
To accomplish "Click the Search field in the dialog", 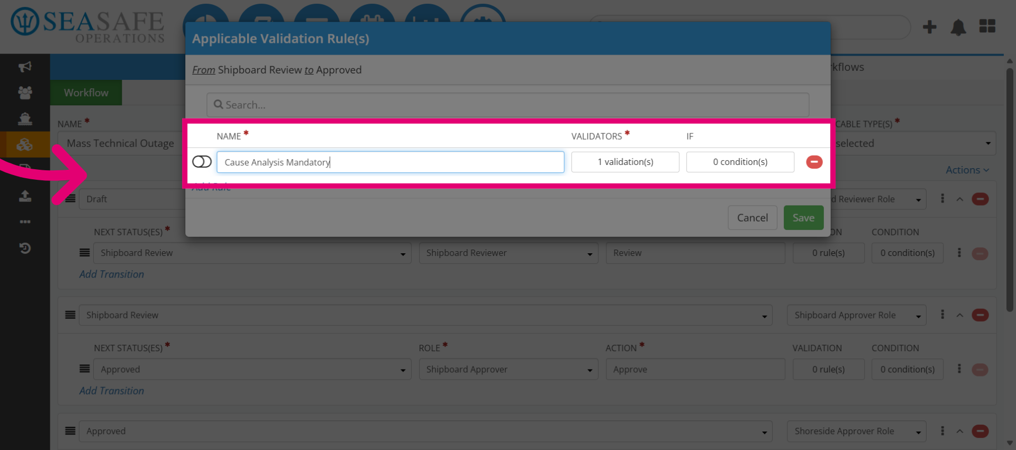I will click(507, 105).
